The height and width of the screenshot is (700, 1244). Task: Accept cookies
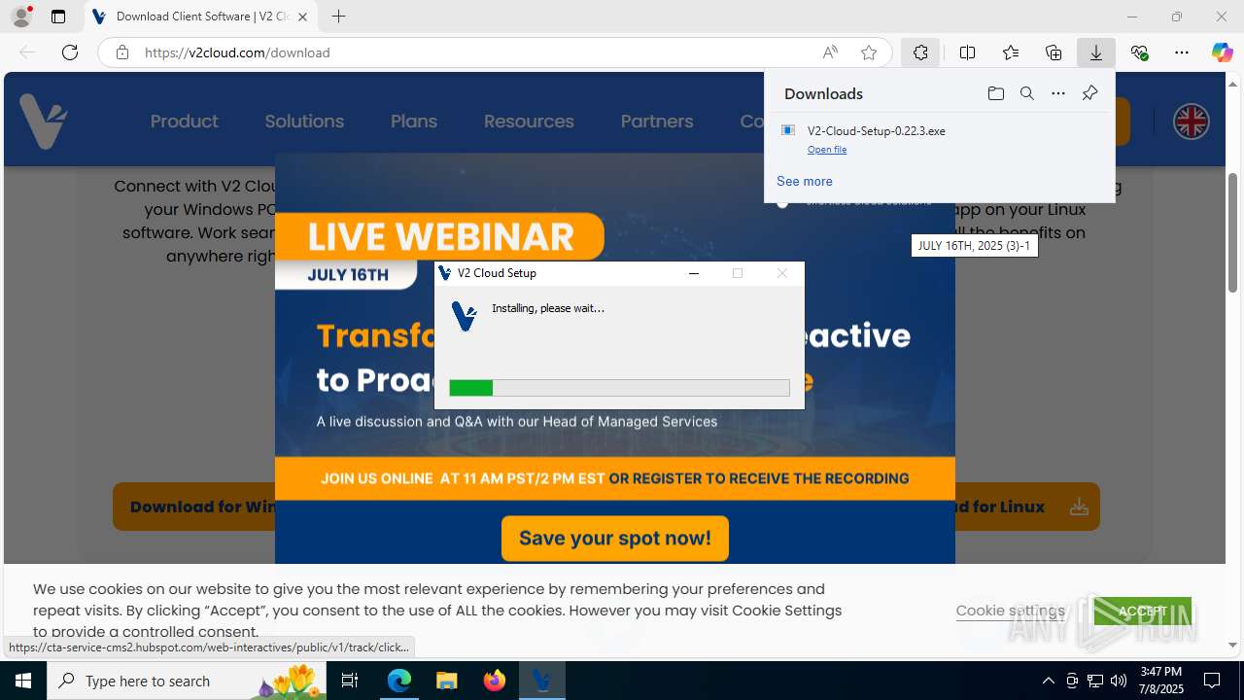click(x=1142, y=612)
